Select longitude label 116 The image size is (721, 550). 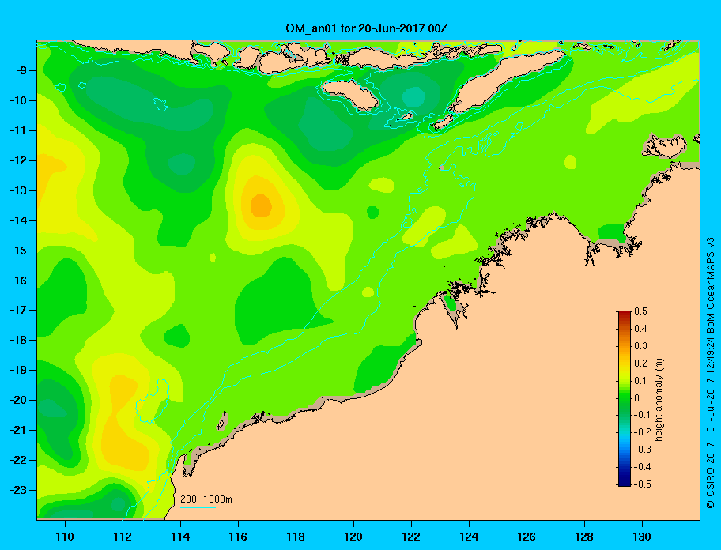click(238, 537)
